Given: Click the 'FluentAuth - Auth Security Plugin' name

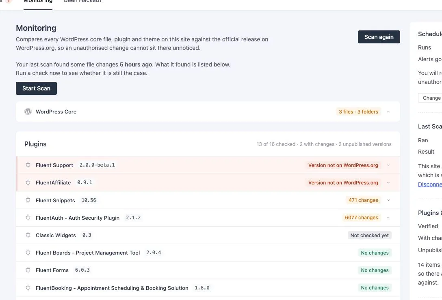Looking at the screenshot, I should 78,218.
